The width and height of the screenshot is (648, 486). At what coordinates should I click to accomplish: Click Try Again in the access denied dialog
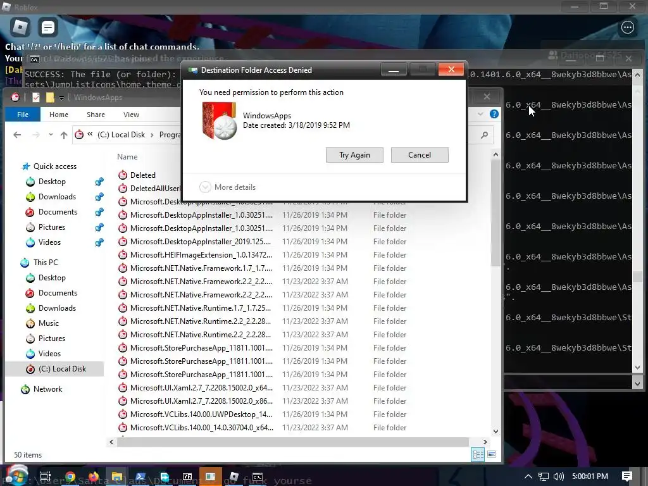(x=354, y=155)
